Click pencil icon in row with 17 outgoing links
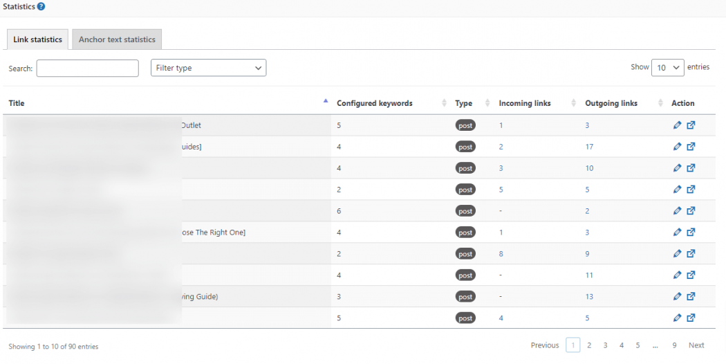The image size is (726, 364). [x=678, y=147]
